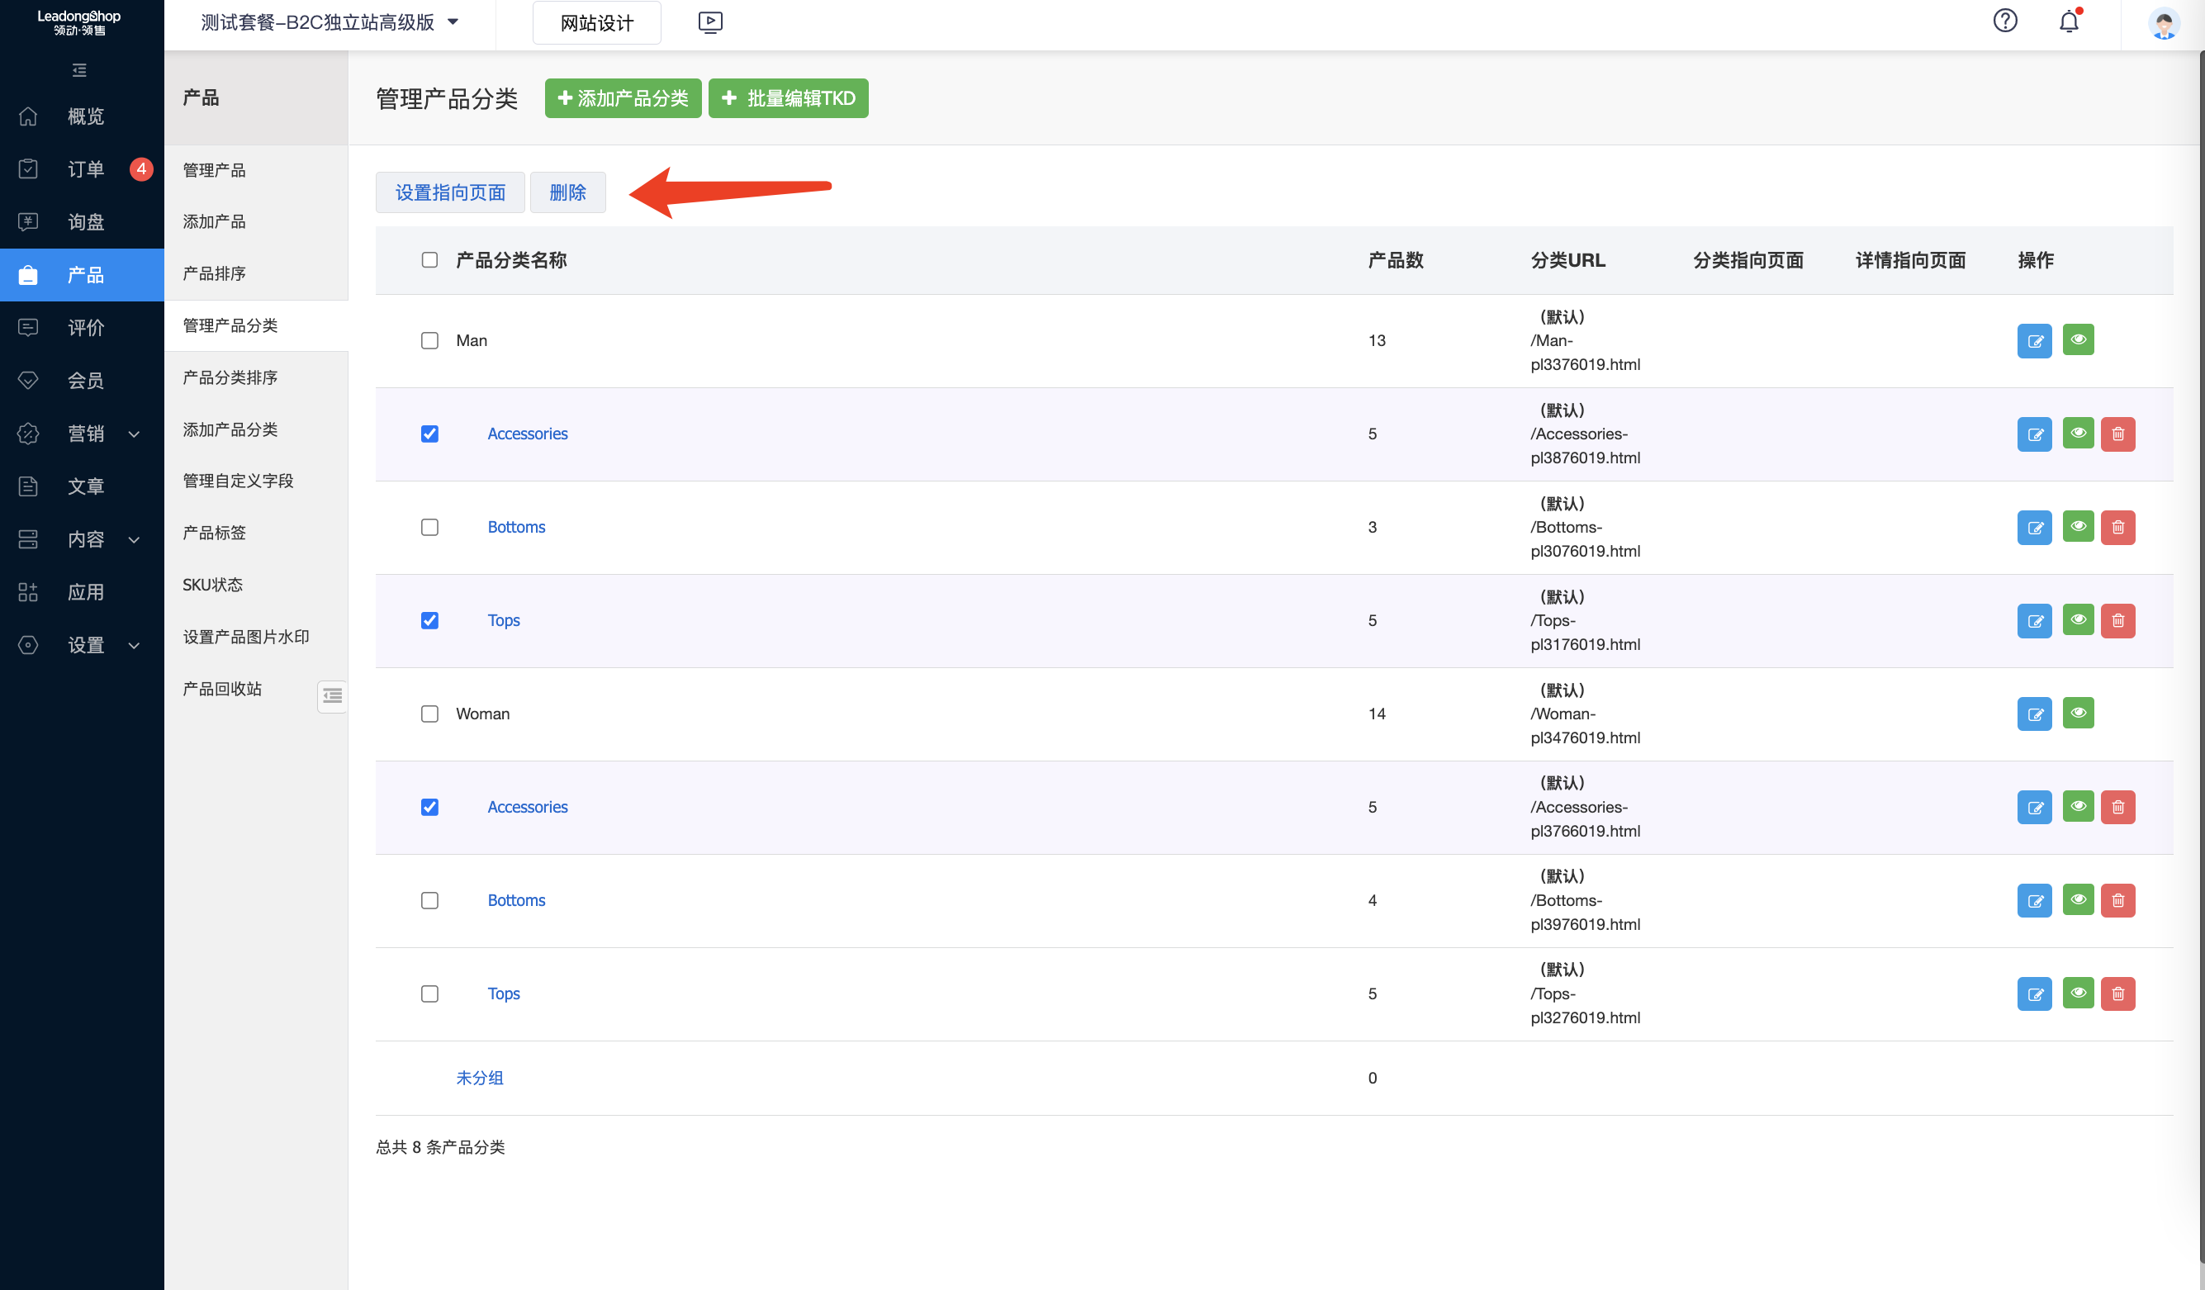This screenshot has height=1290, width=2205.
Task: Click red trash icon for last Tops row
Action: [x=2117, y=994]
